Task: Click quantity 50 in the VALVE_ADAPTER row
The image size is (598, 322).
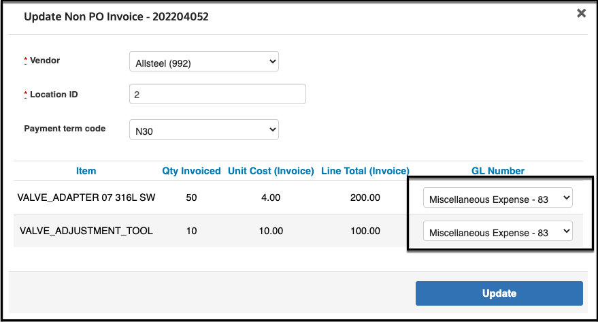Action: (191, 197)
